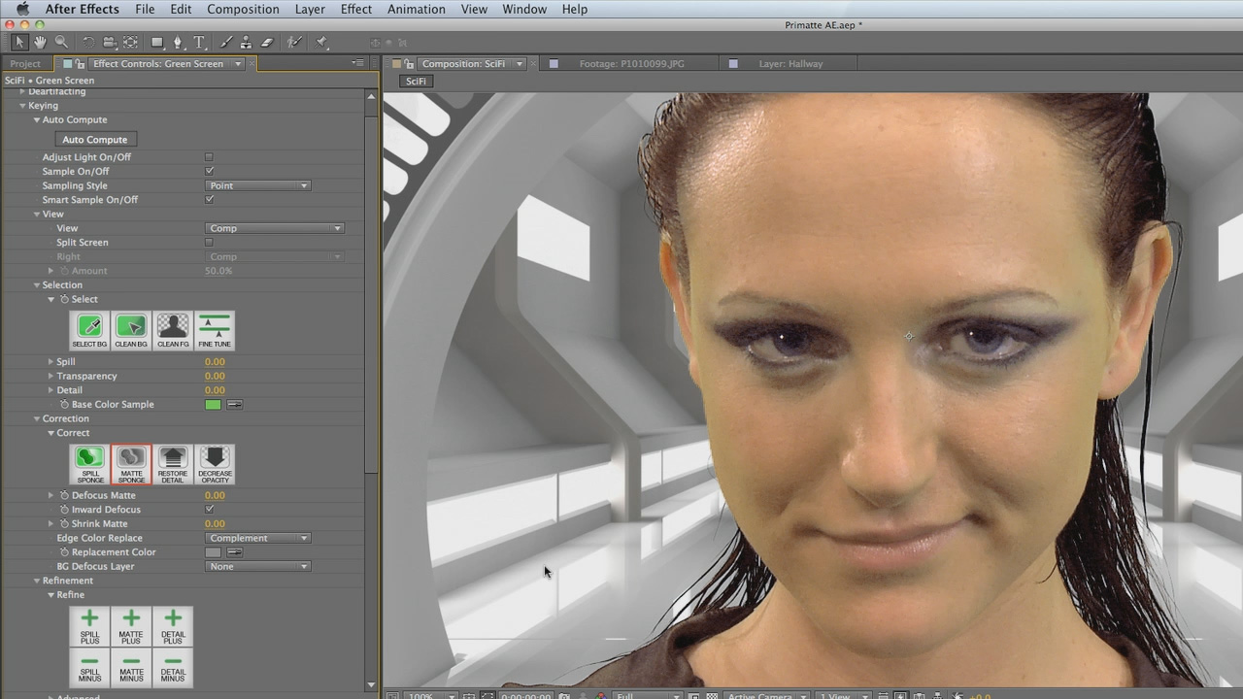Click the Matte Plus refine icon
Screen dimensions: 1243x699
point(131,626)
